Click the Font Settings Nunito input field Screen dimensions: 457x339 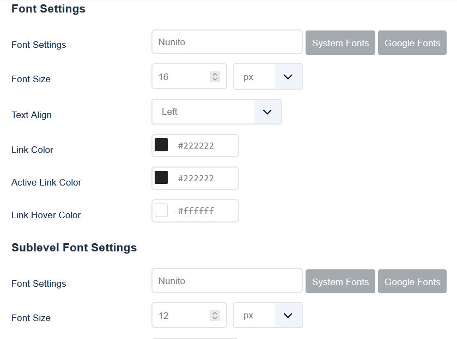point(227,42)
